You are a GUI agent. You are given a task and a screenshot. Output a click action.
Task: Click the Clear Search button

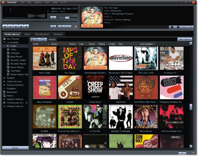click(184, 39)
